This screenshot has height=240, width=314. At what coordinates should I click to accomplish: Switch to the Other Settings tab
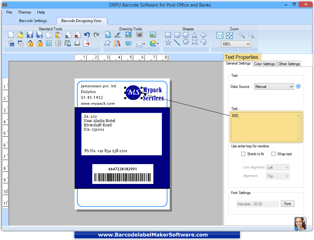pyautogui.click(x=289, y=64)
